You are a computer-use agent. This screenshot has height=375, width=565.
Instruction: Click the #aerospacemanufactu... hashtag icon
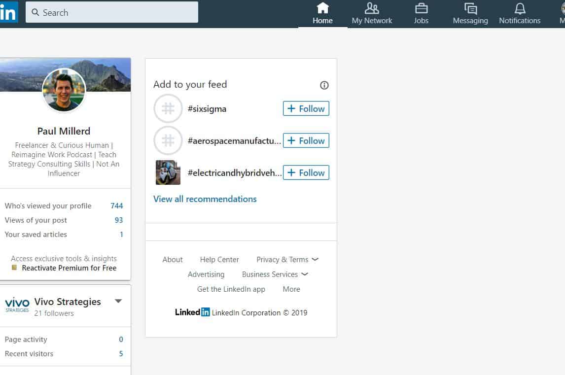coord(168,140)
